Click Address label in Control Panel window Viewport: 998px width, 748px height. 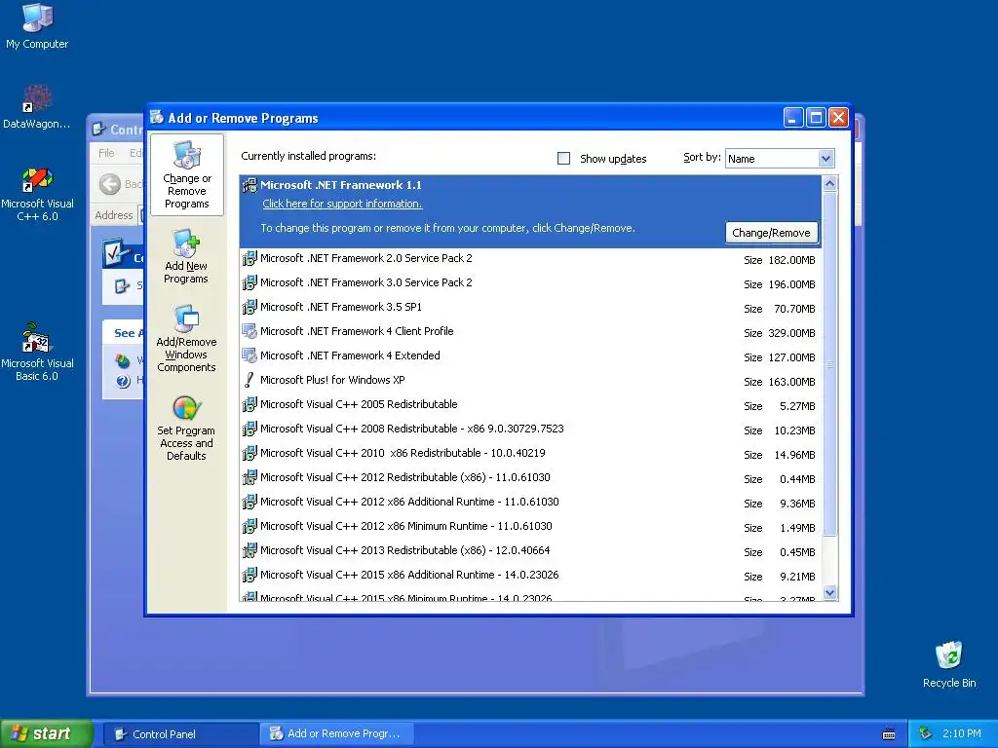pos(114,215)
